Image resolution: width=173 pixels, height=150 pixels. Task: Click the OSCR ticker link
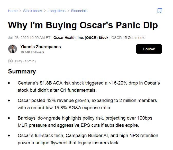tap(116, 38)
